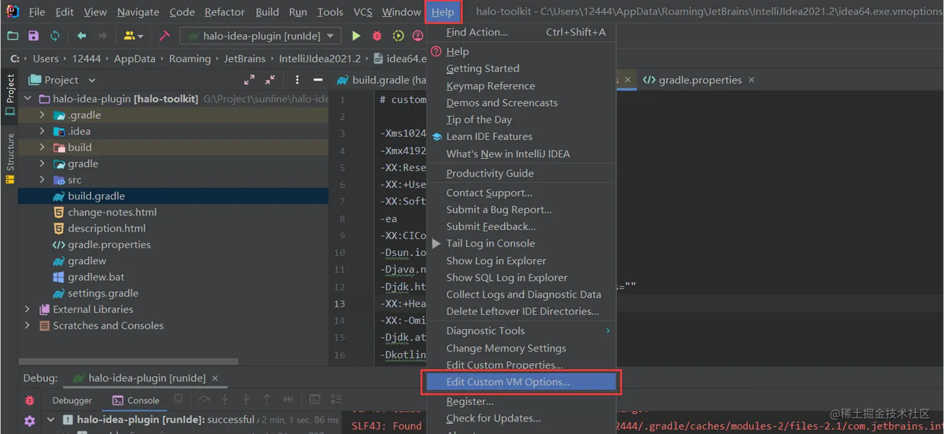Navigate forward with the right arrow icon
Viewport: 944px width, 434px height.
[103, 36]
